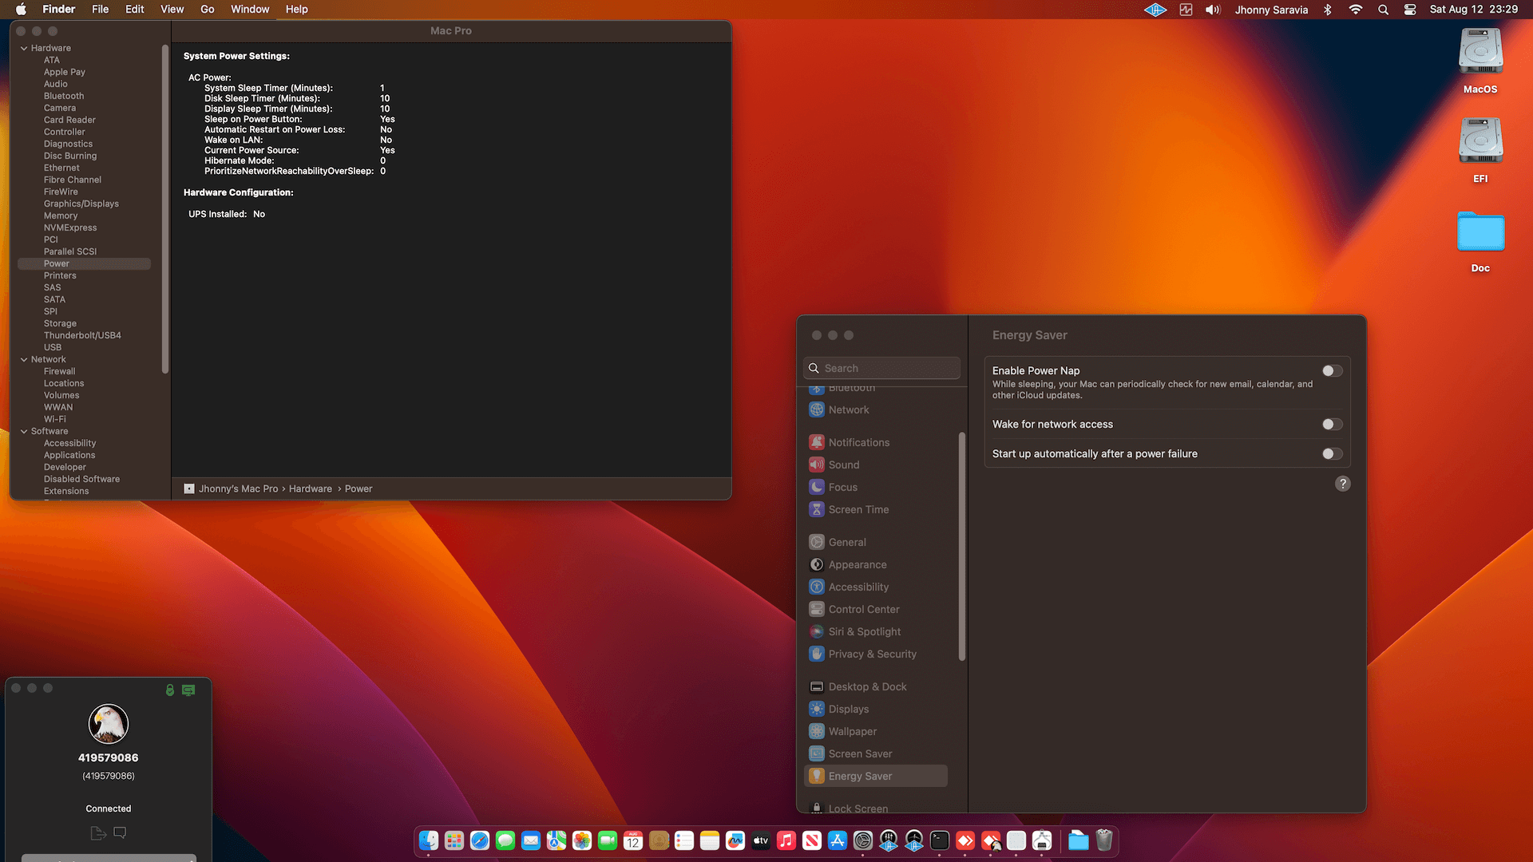The height and width of the screenshot is (862, 1533).
Task: Open the View menu
Action: [x=172, y=10]
